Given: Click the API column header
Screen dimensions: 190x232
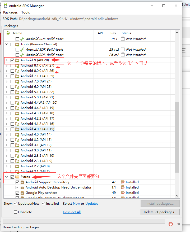Looking at the screenshot, I should click(100, 33).
